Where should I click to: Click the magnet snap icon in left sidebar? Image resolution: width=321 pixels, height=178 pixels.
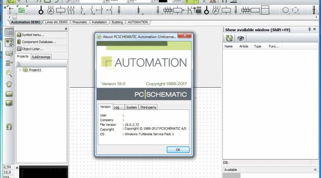8,127
